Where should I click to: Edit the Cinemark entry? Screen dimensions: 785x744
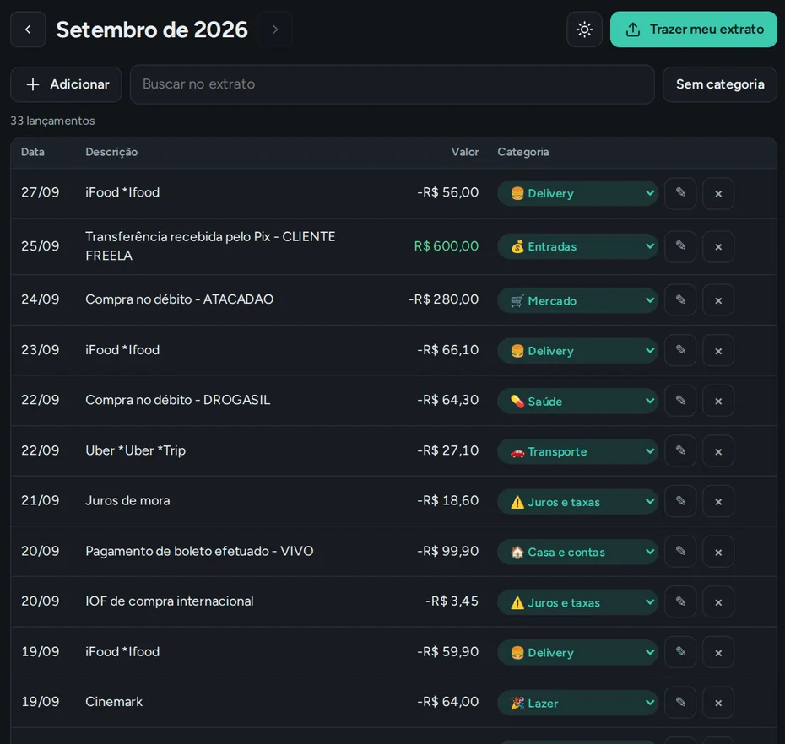pyautogui.click(x=680, y=703)
